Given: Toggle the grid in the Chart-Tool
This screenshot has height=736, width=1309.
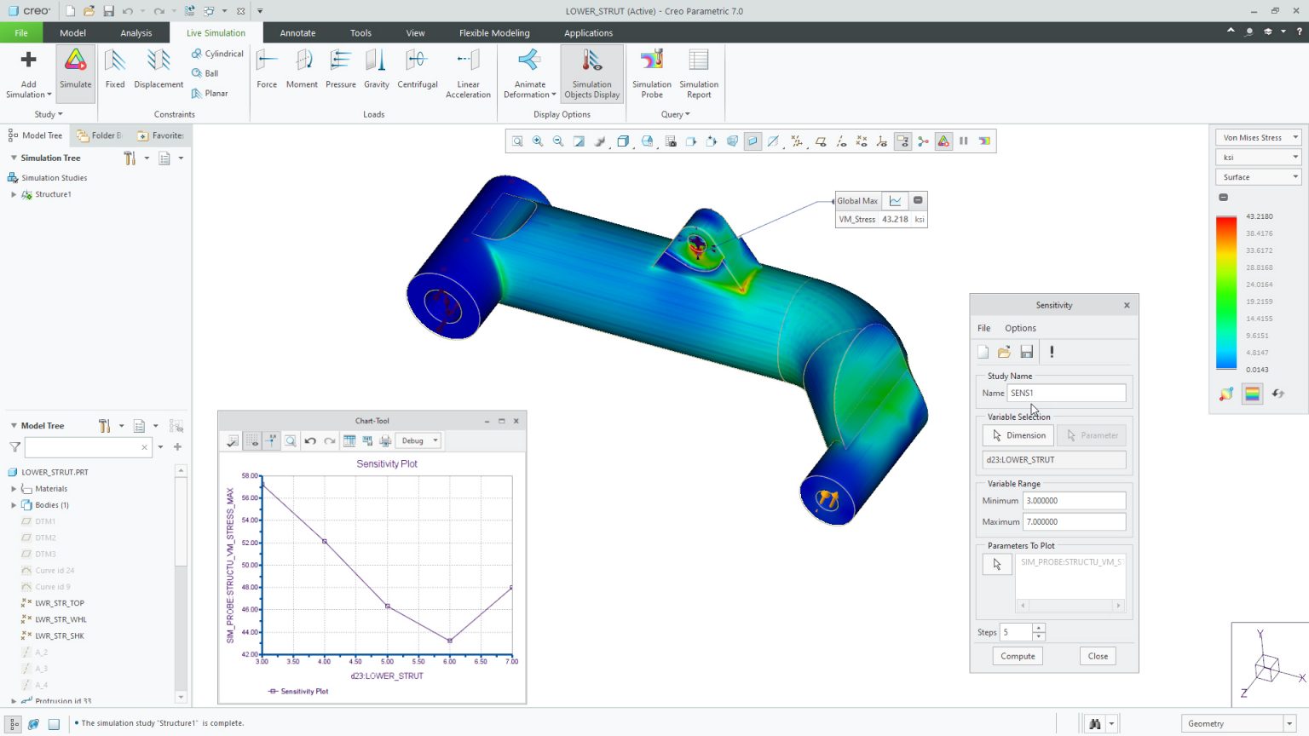Looking at the screenshot, I should [251, 440].
